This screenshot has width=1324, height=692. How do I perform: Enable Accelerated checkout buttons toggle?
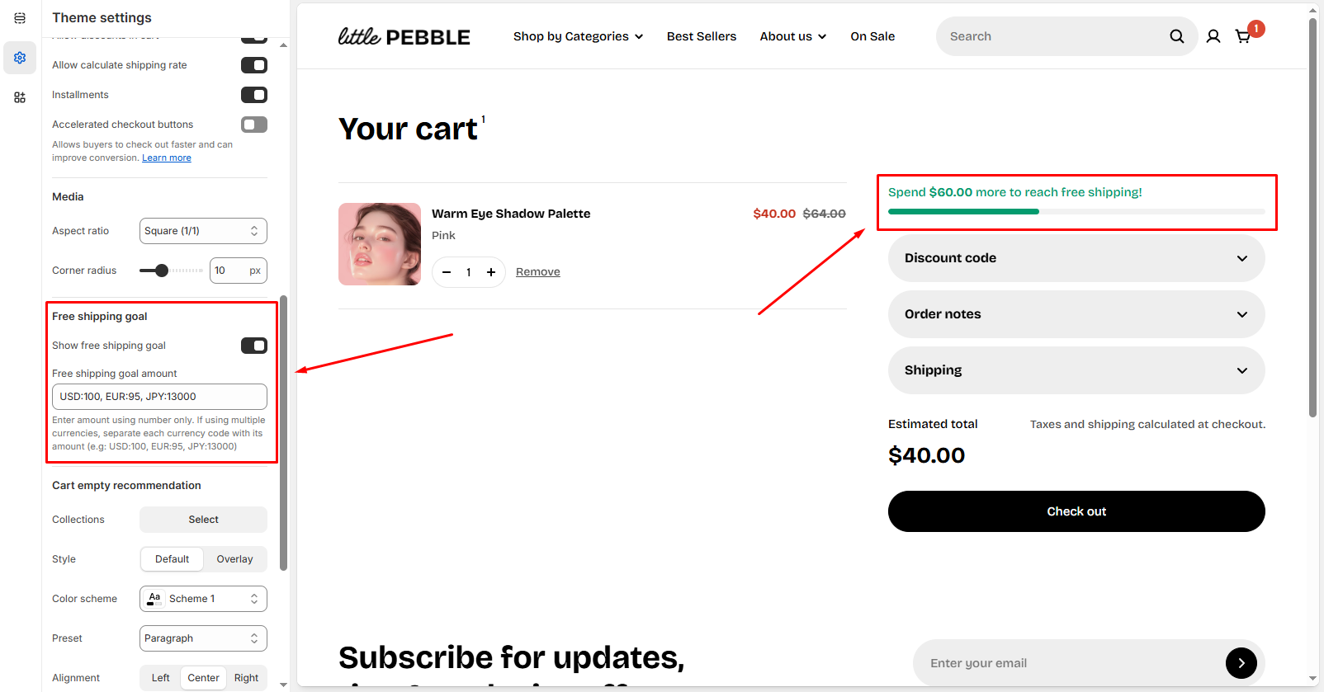253,125
